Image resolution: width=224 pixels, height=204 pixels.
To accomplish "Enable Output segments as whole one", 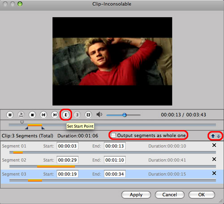I will [113, 135].
